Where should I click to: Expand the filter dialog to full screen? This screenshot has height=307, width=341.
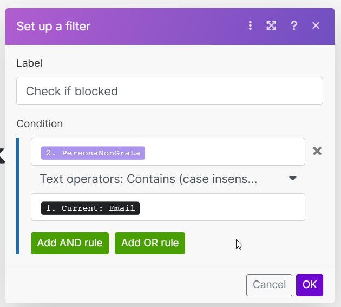coord(271,25)
